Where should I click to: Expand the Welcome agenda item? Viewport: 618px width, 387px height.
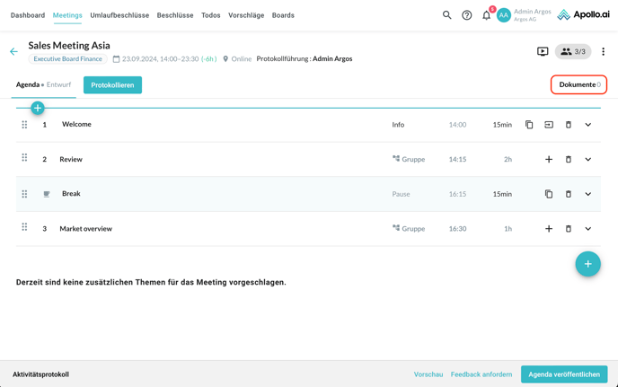click(x=588, y=125)
